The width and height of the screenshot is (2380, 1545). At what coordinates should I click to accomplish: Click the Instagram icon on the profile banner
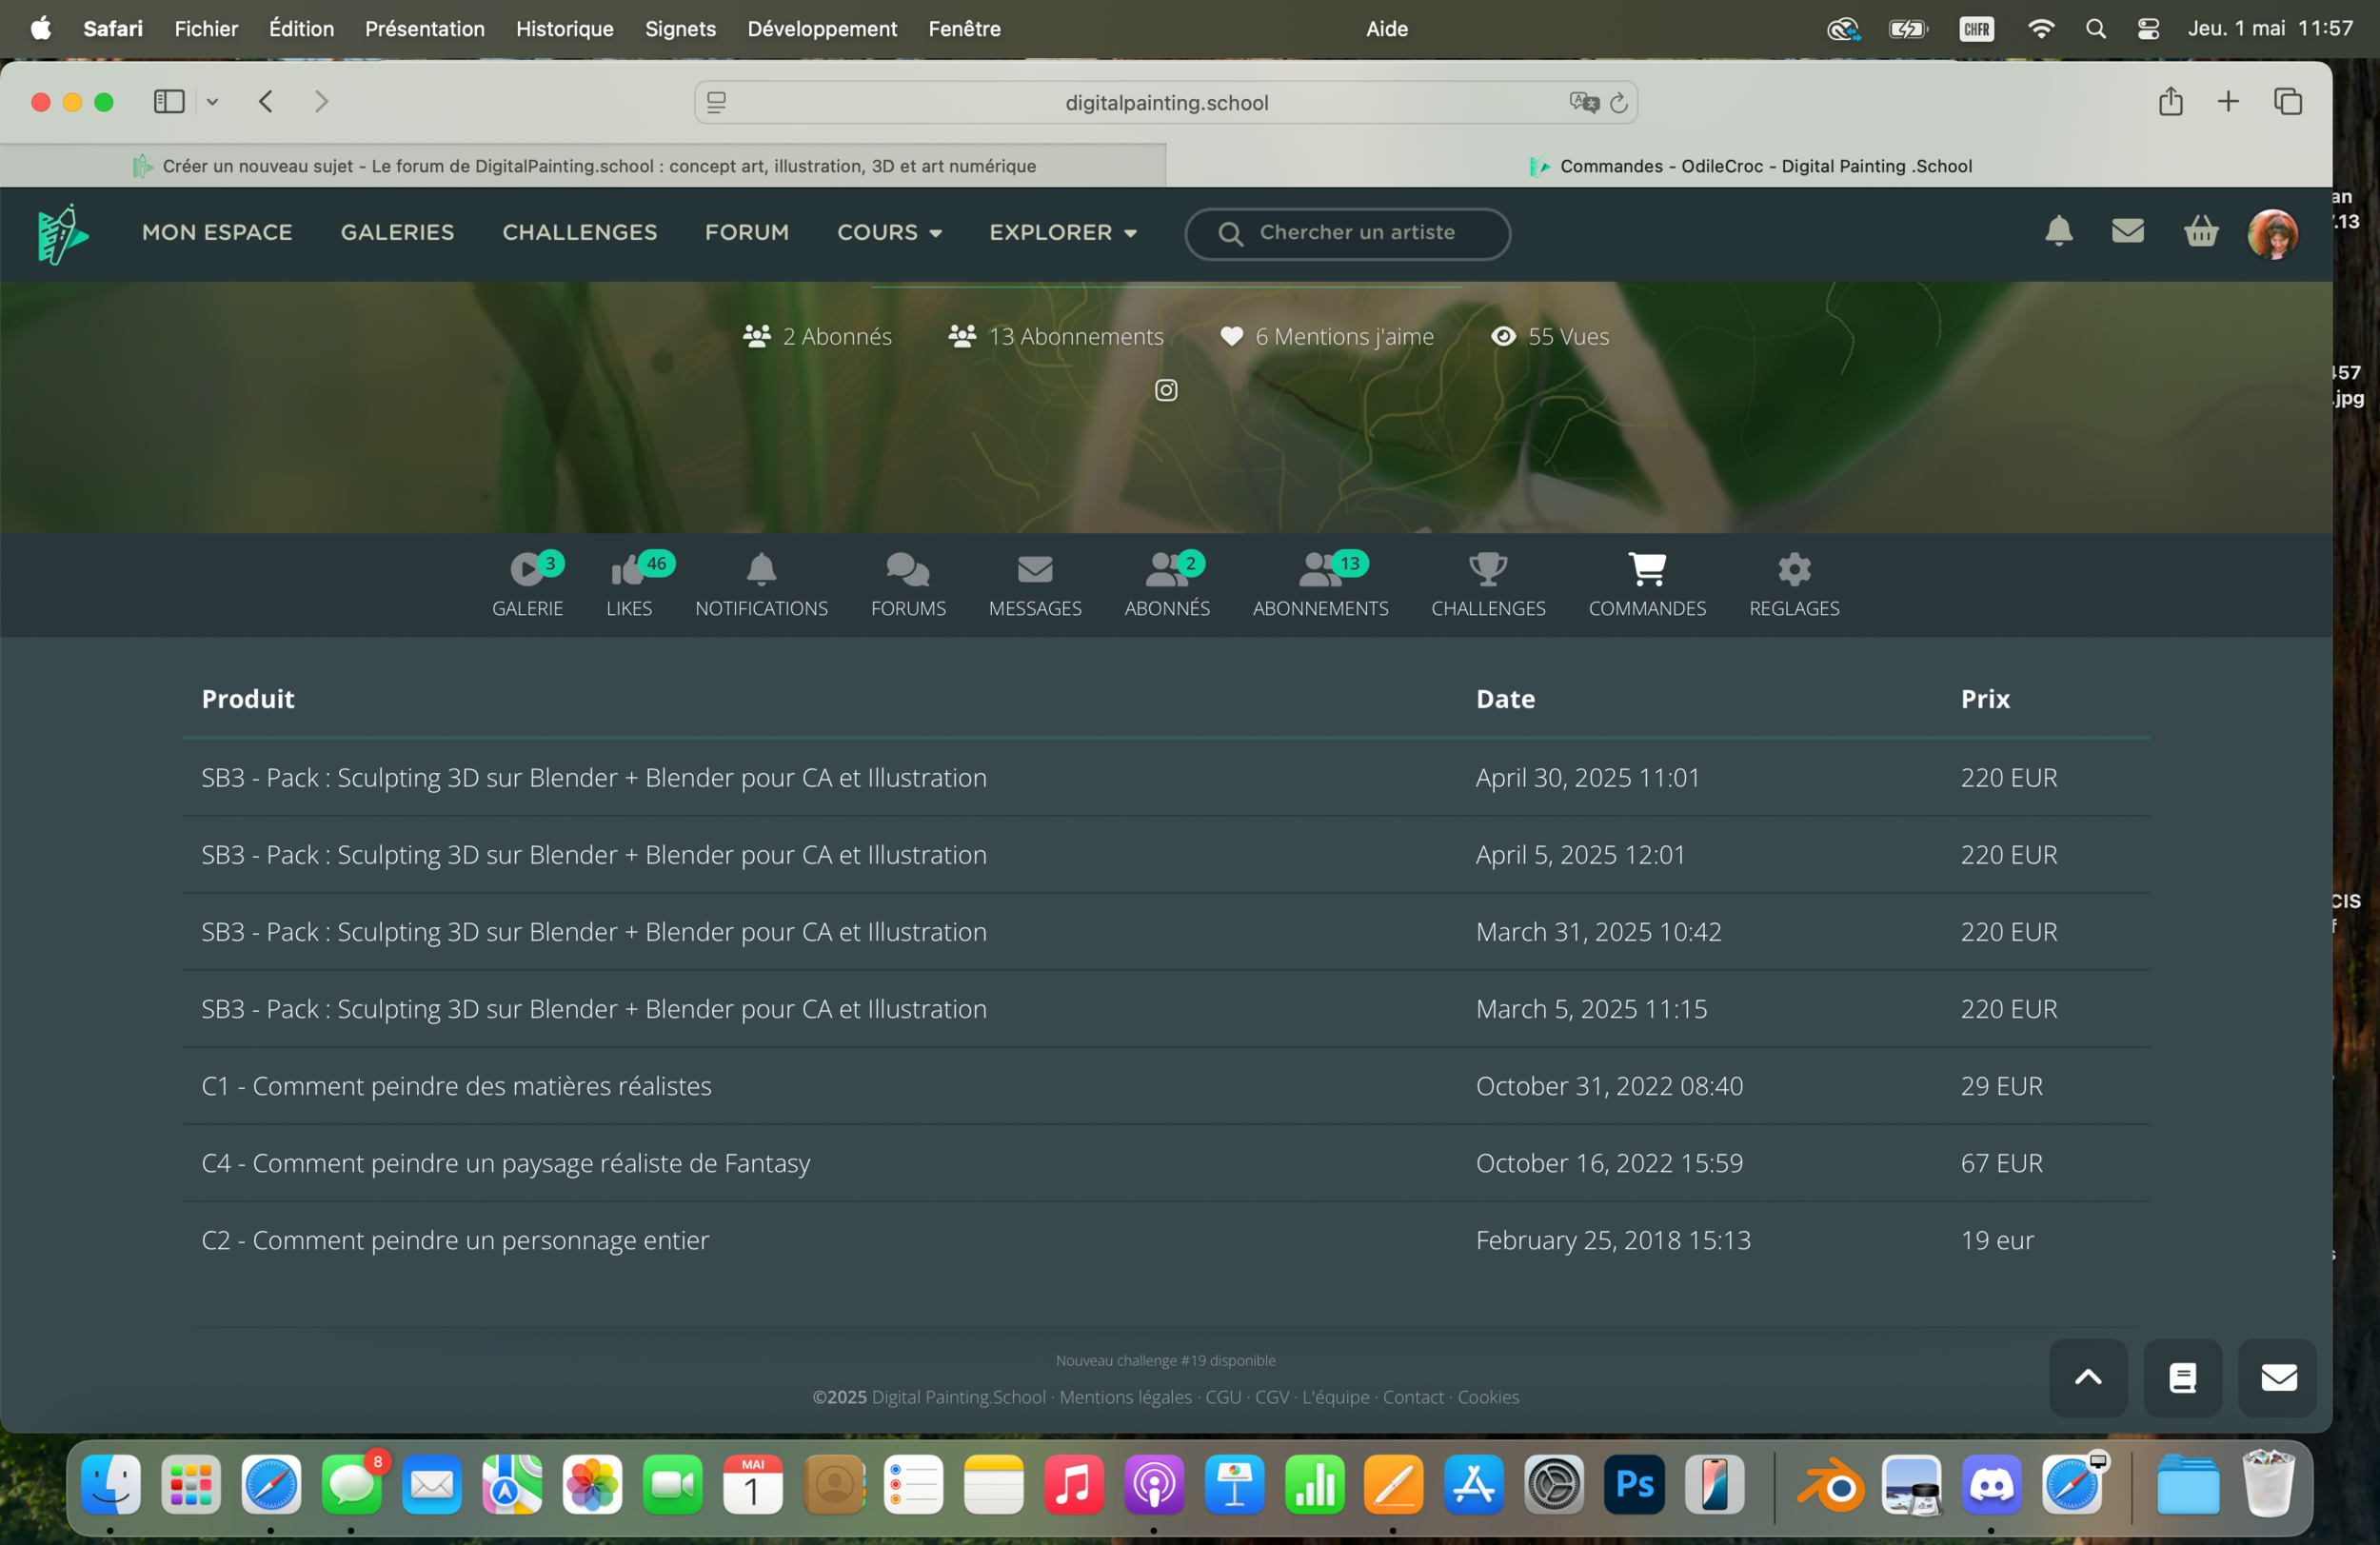click(1166, 390)
